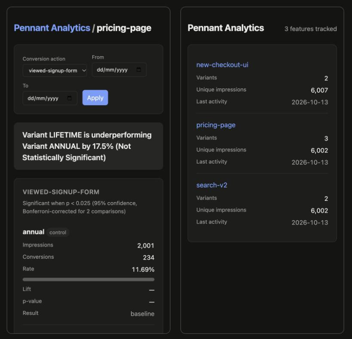Screen dimensions: 352x339
Task: Click search-v2 Variants count 2
Action: [326, 199]
